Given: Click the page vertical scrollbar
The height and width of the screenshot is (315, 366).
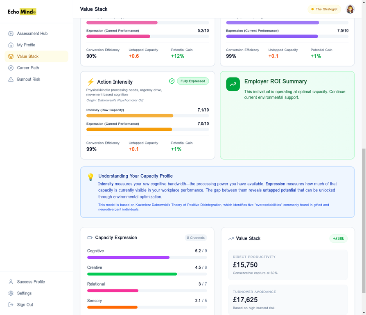Looking at the screenshot, I should (x=364, y=221).
